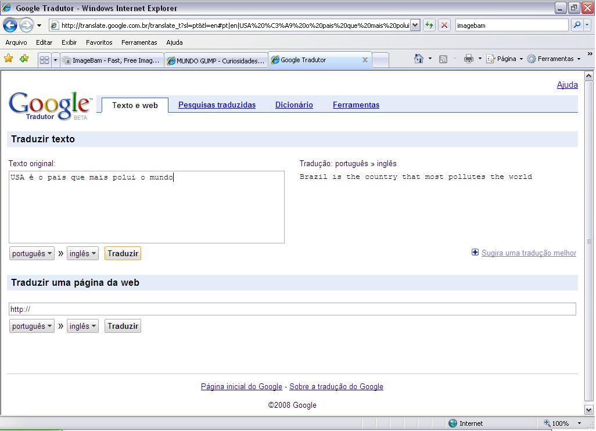Screen dimensions: 596x431
Task: Switch to the MUNDO GUMP tab
Action: (x=216, y=60)
